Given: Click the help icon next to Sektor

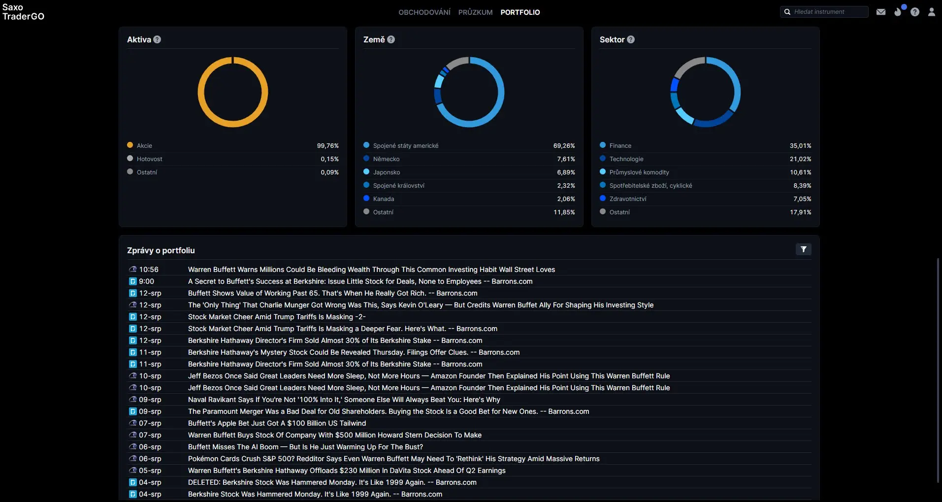Looking at the screenshot, I should click(631, 39).
